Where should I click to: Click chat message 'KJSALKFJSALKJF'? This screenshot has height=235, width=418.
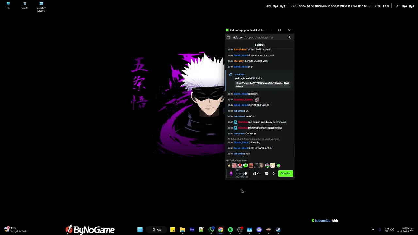(259, 105)
